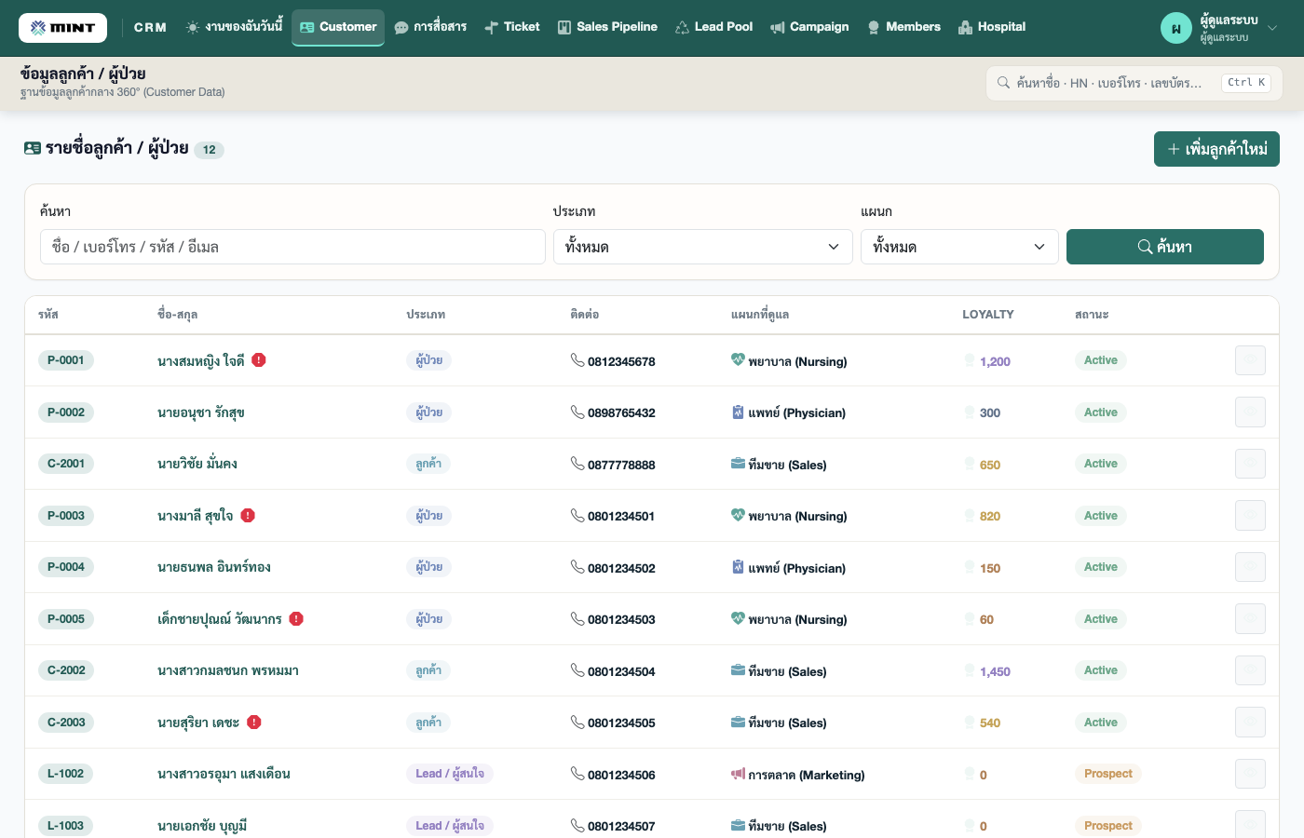Switch to การสื่อสาร tab
Viewport: 1304px width, 838px height.
(x=430, y=27)
